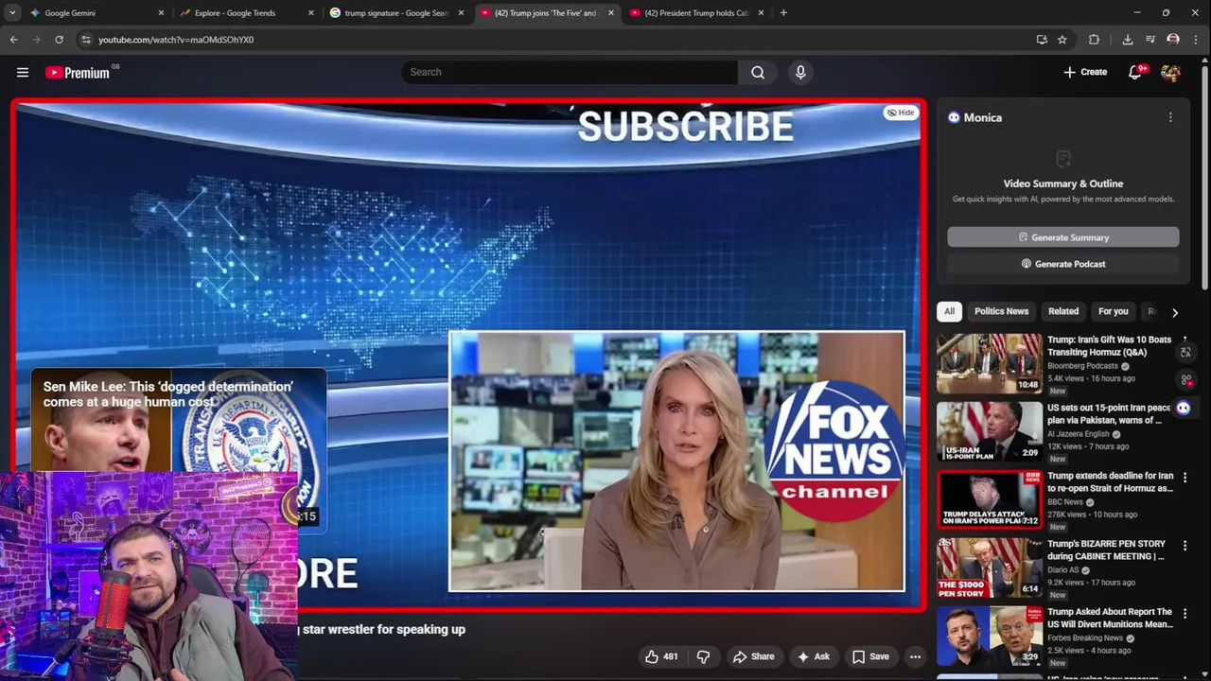This screenshot has height=681, width=1211.
Task: Click the Create button
Action: pos(1085,72)
